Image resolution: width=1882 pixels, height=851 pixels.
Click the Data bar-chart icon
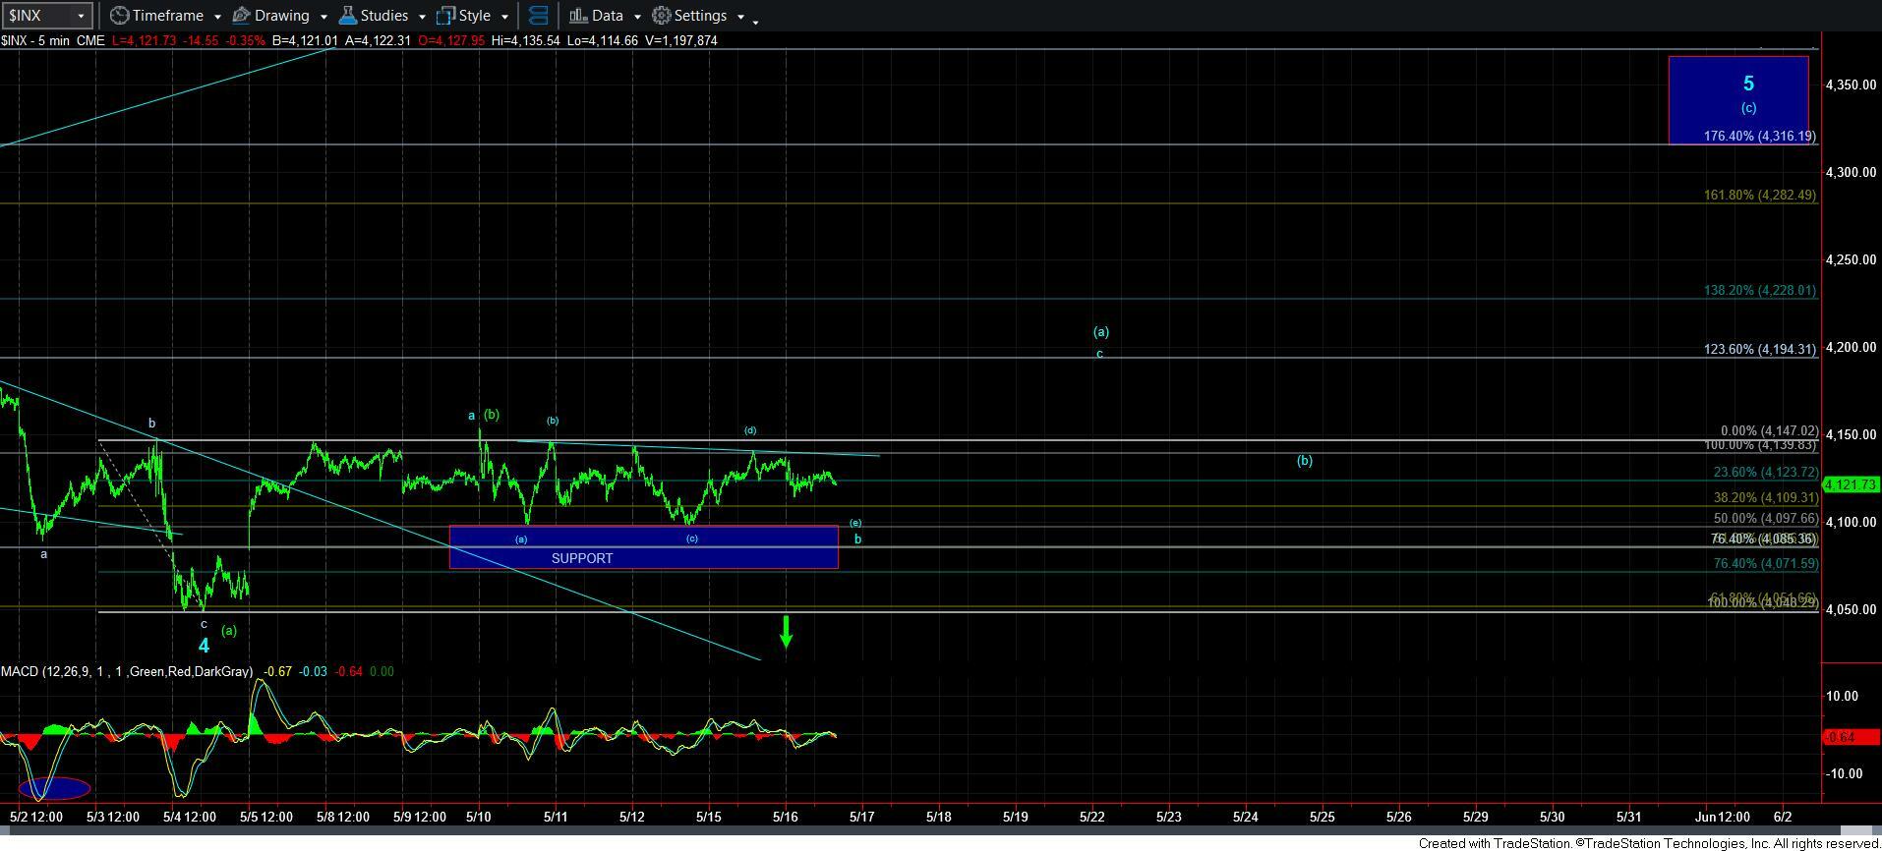(x=578, y=16)
